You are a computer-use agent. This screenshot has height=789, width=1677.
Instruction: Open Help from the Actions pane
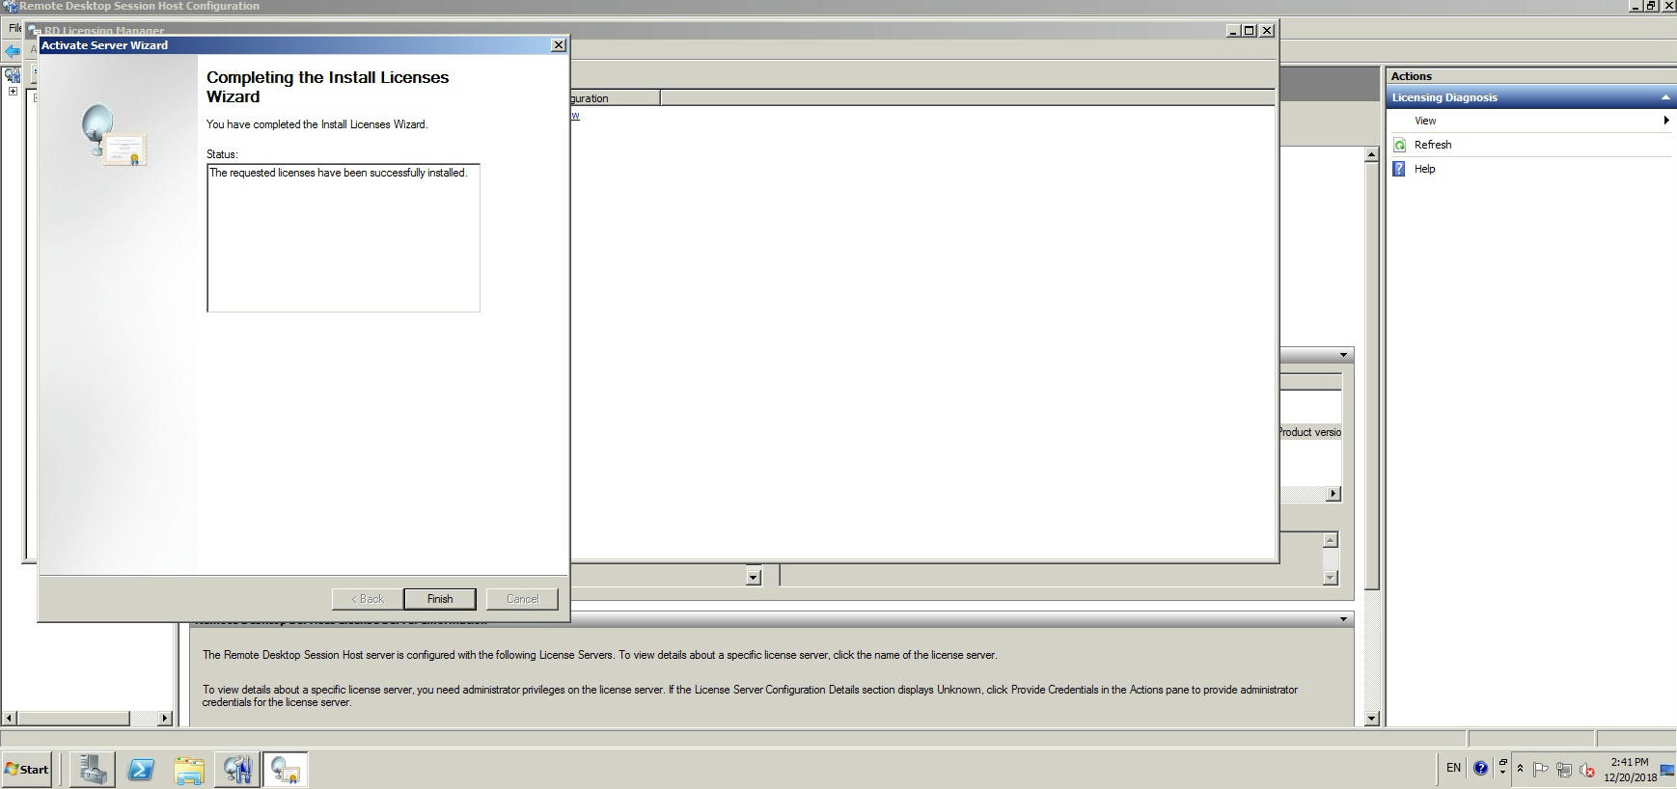tap(1424, 169)
